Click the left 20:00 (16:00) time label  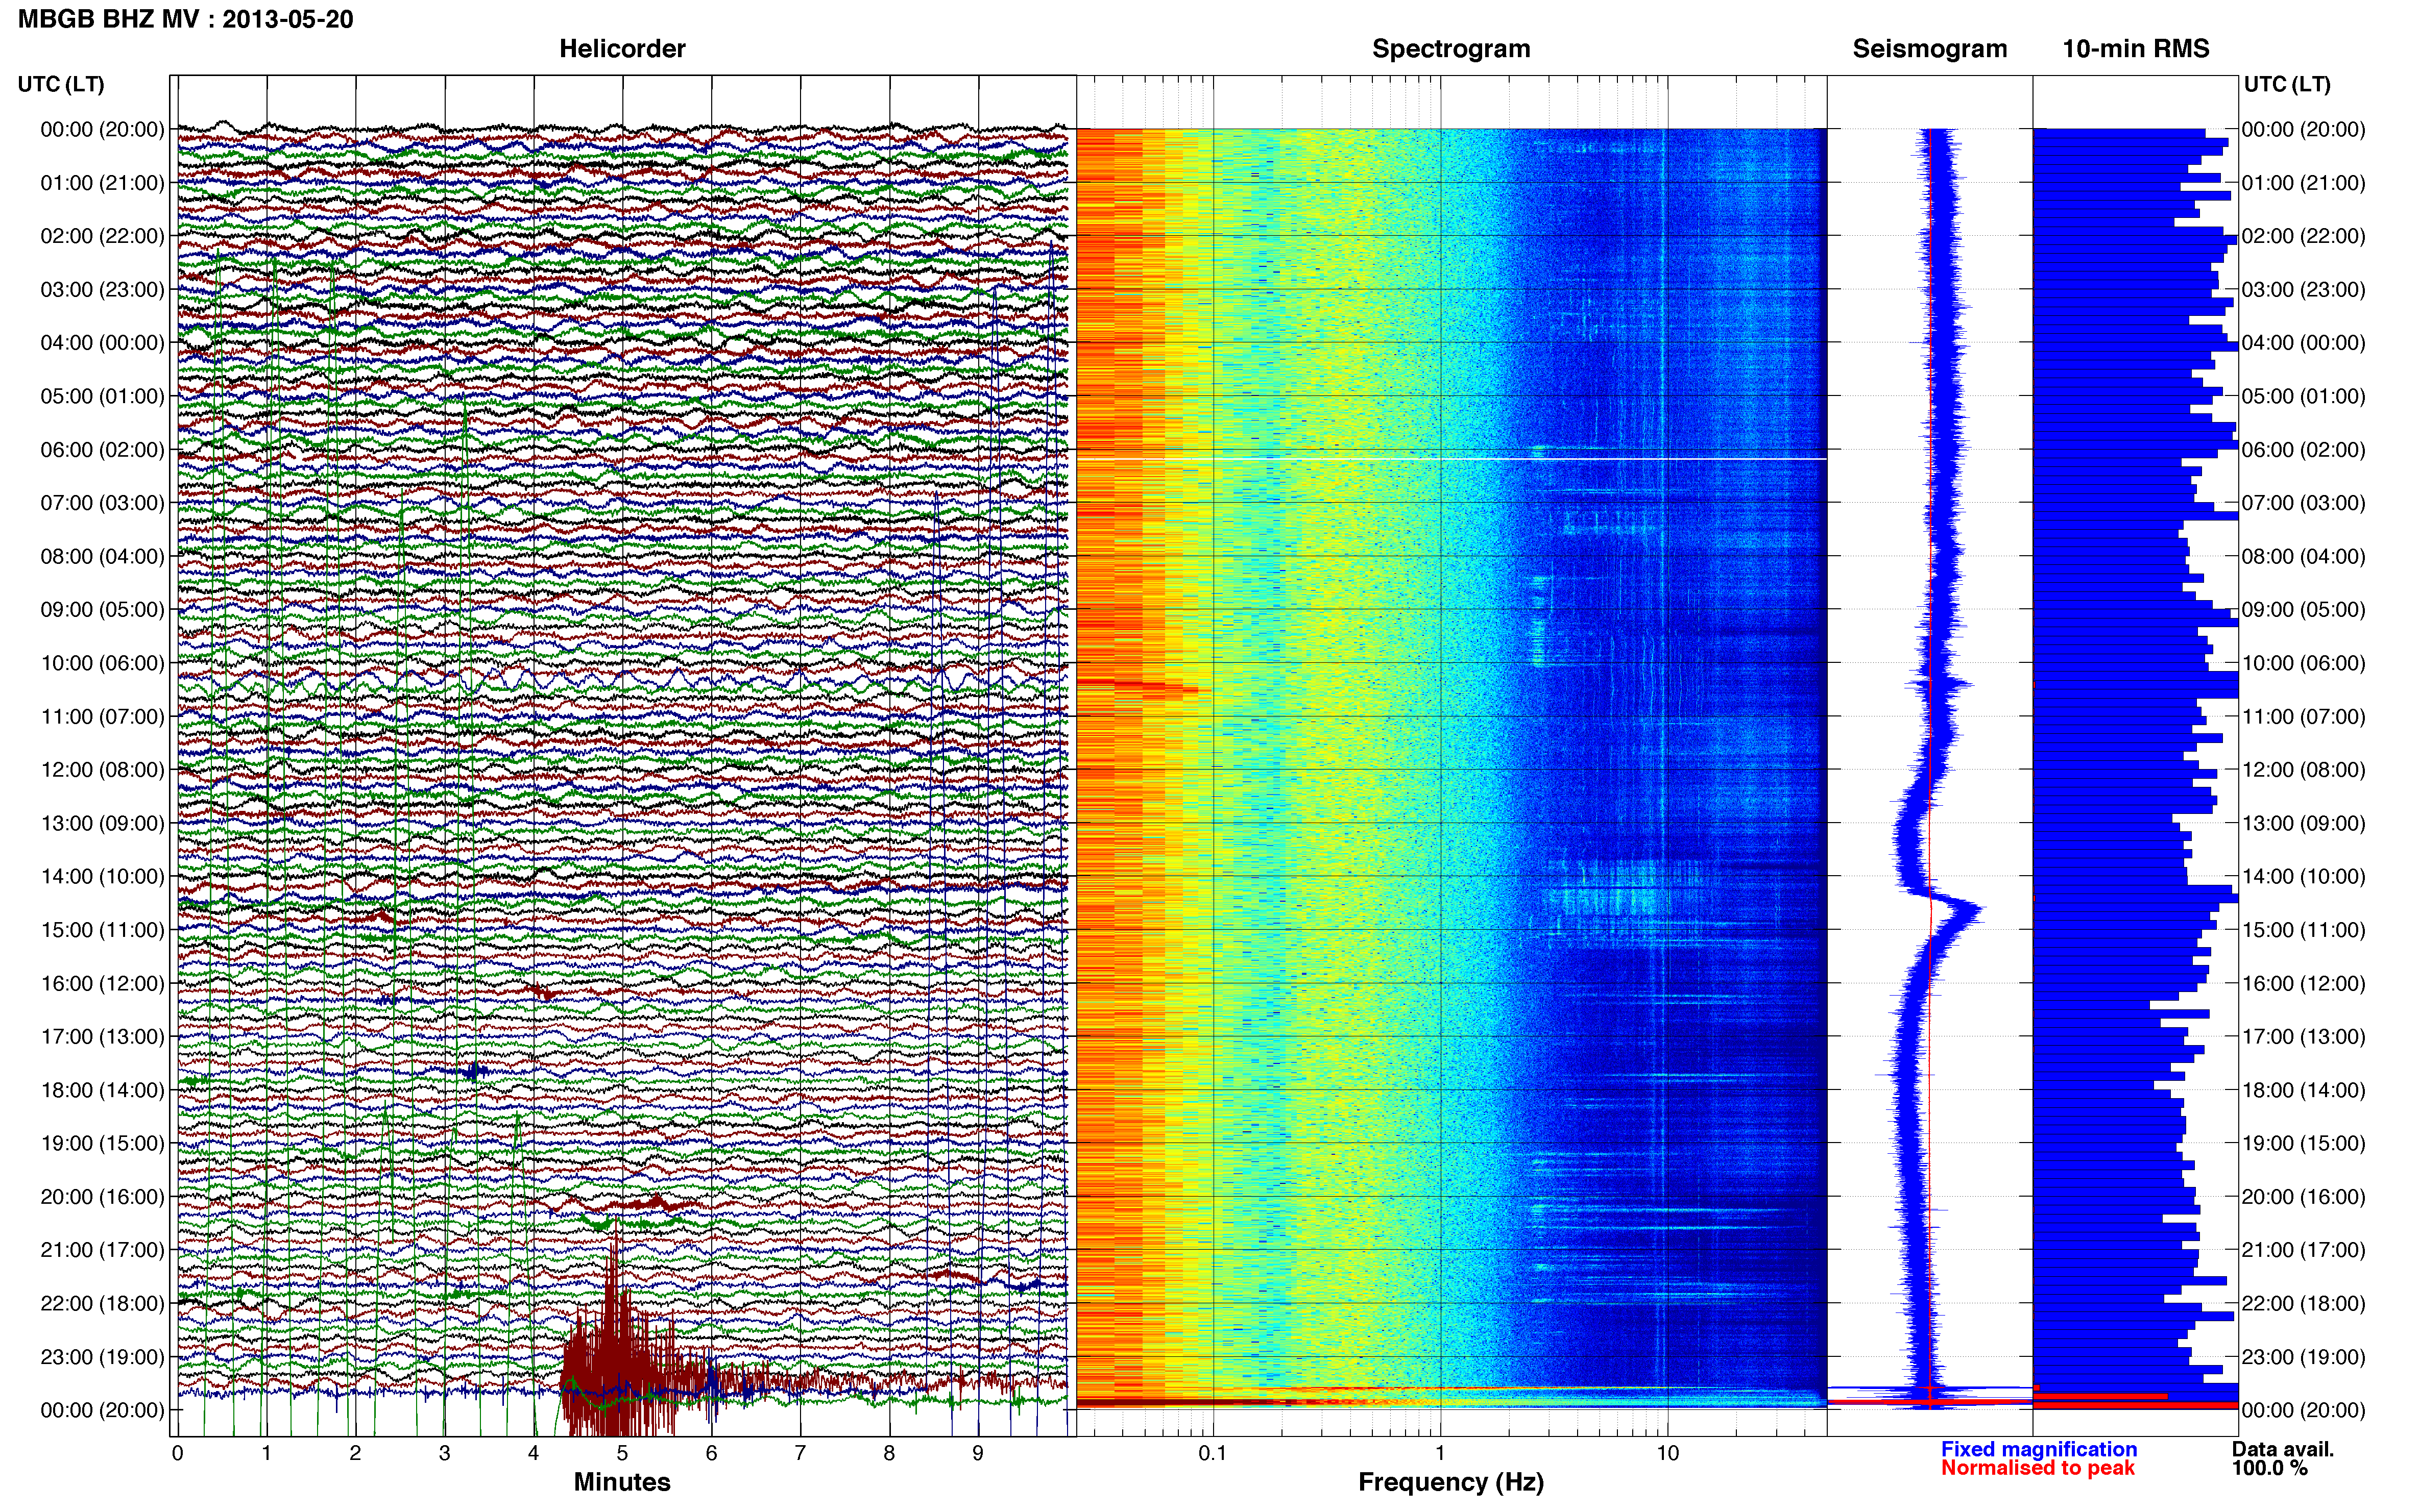coord(102,1197)
